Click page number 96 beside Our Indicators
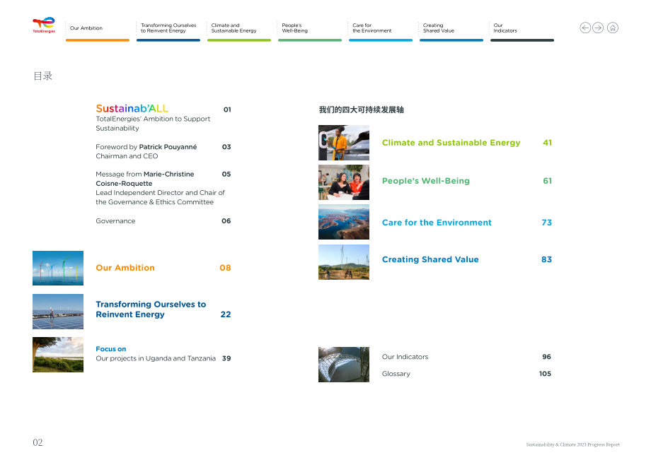 pyautogui.click(x=546, y=357)
